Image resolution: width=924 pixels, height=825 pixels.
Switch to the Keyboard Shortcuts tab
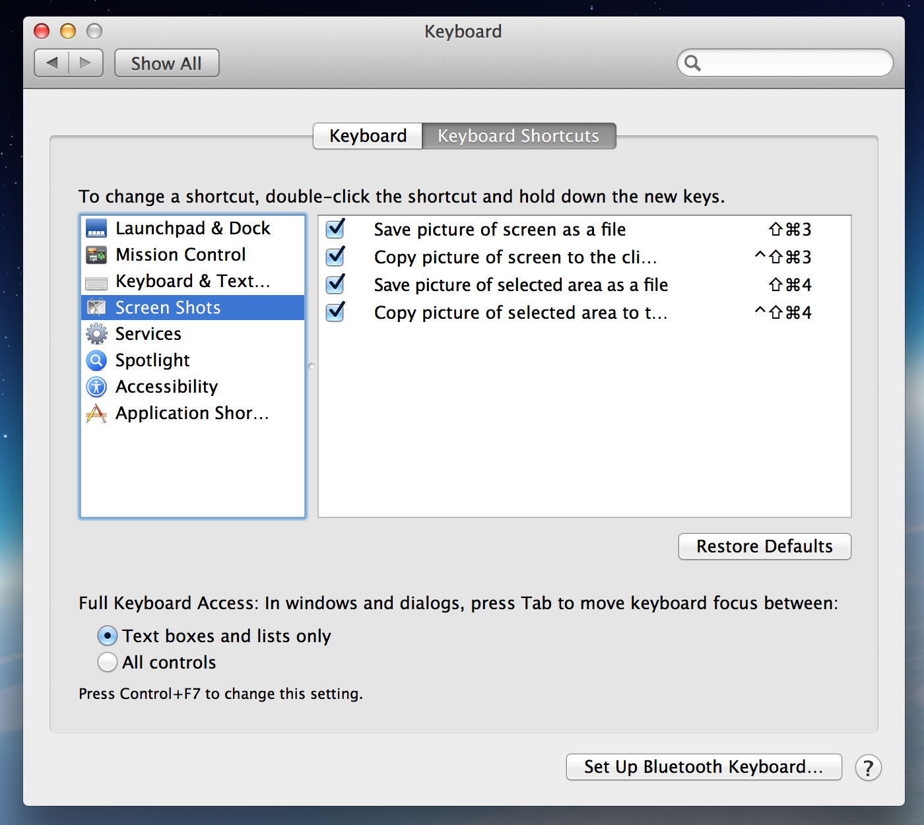pyautogui.click(x=519, y=136)
